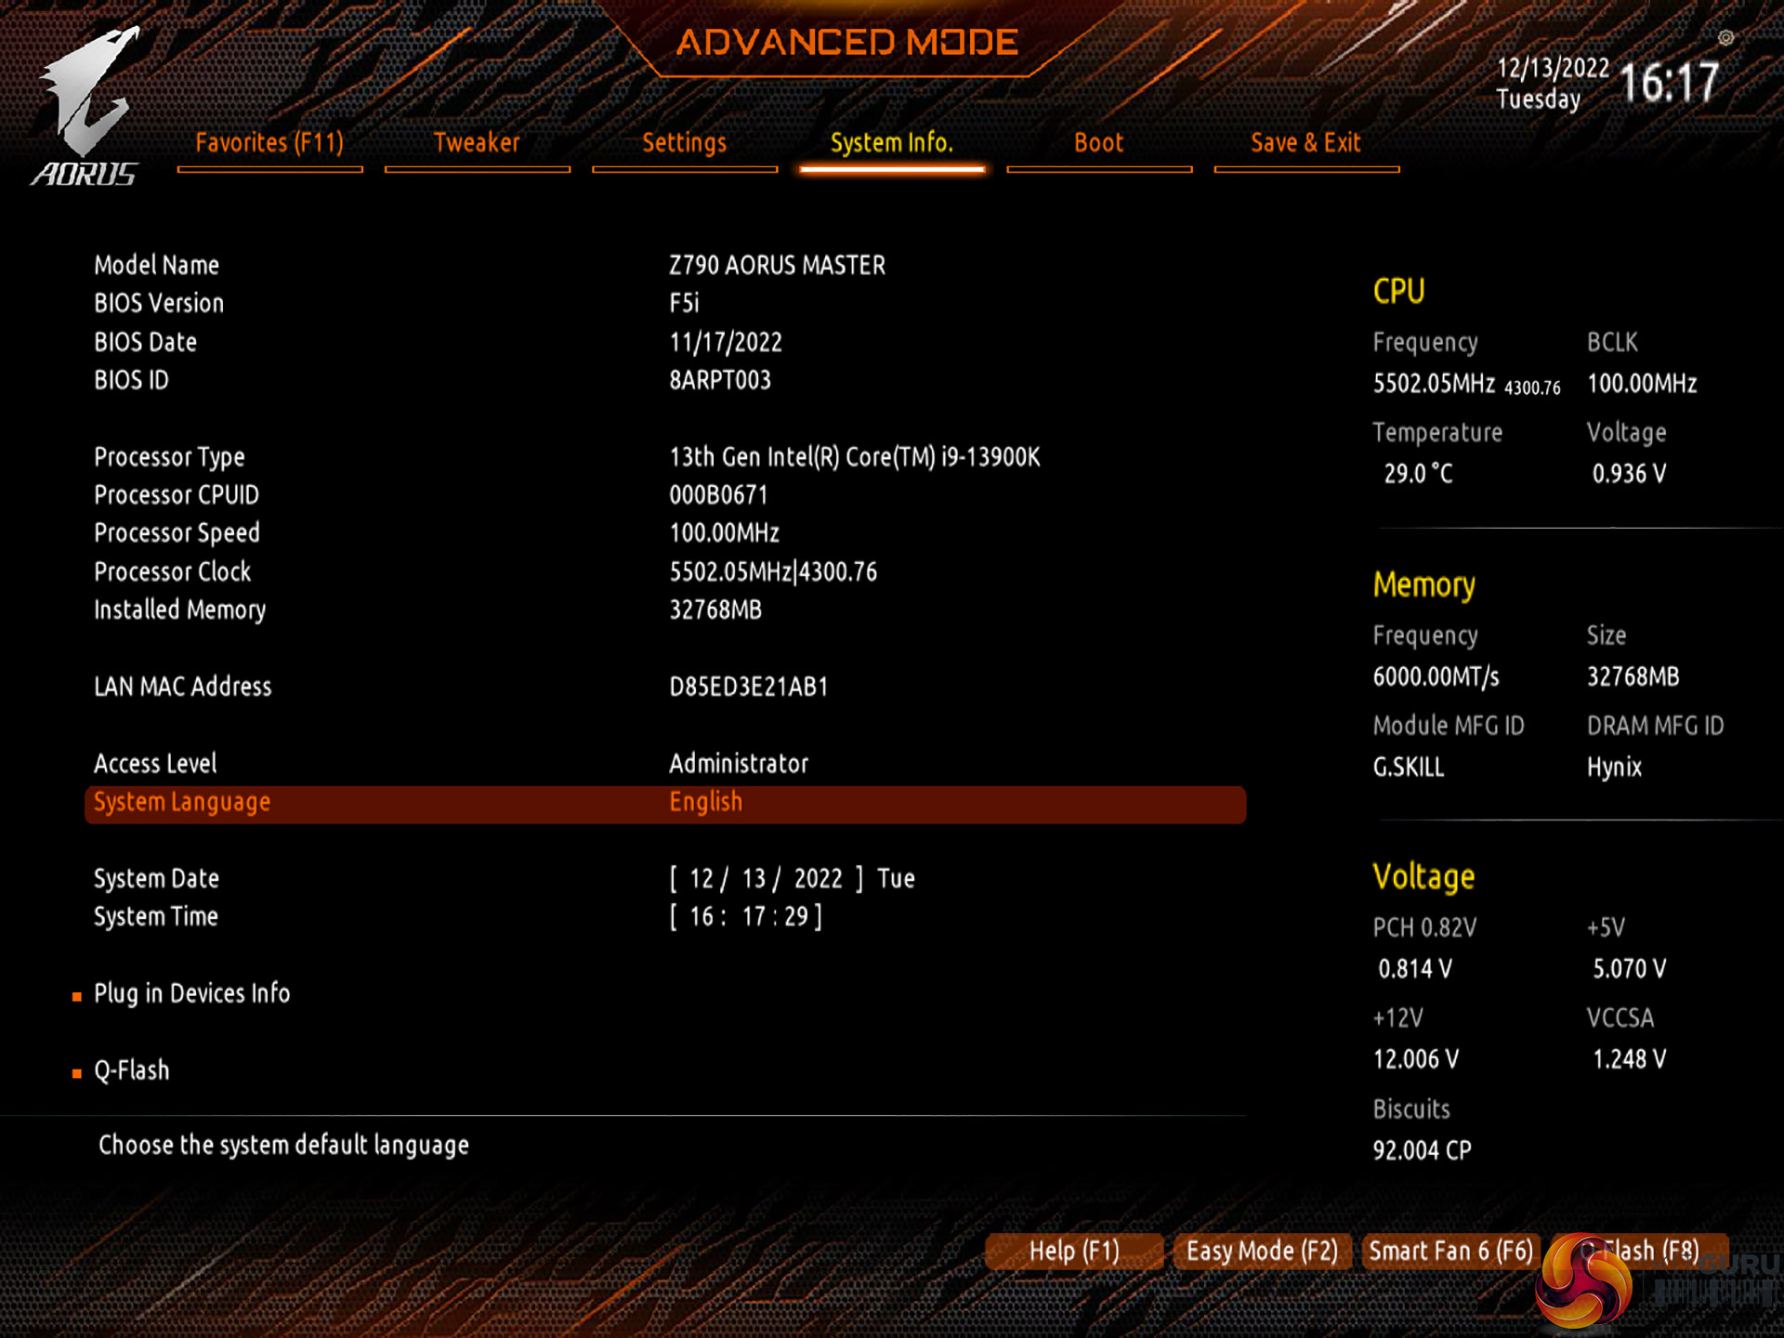Go to the Boot tab
The image size is (1784, 1338).
pyautogui.click(x=1098, y=143)
